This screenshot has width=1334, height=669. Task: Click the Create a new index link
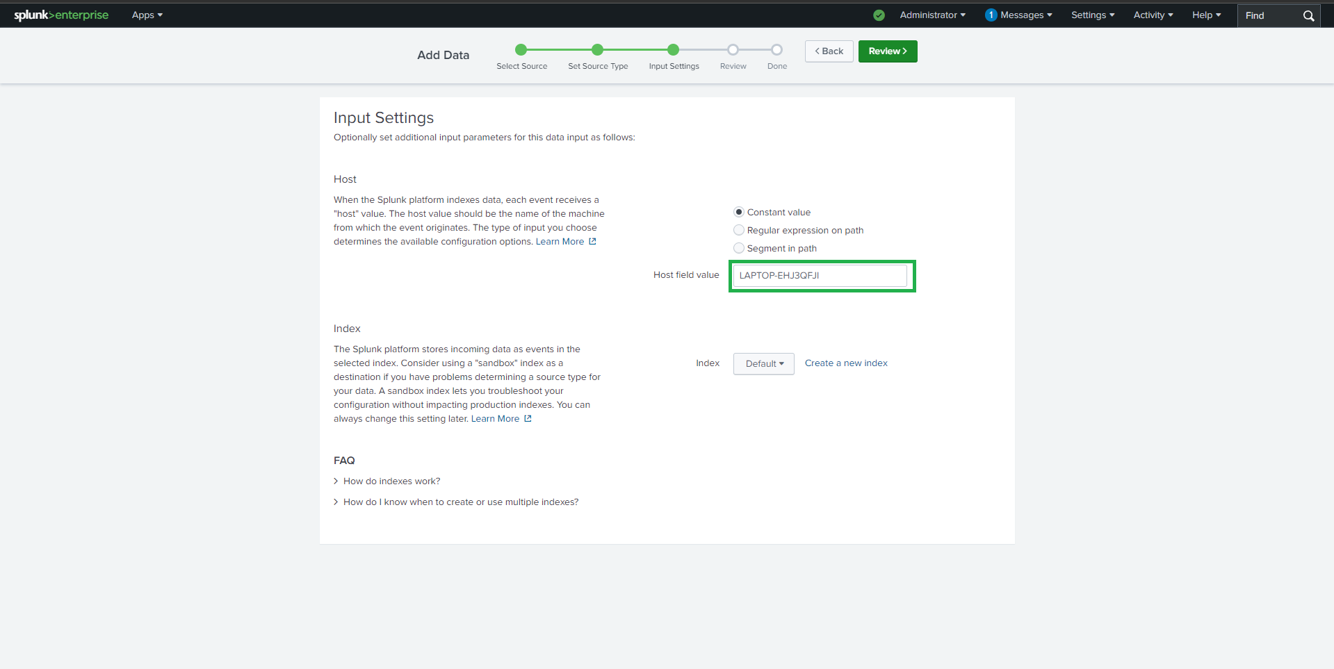[x=846, y=363]
